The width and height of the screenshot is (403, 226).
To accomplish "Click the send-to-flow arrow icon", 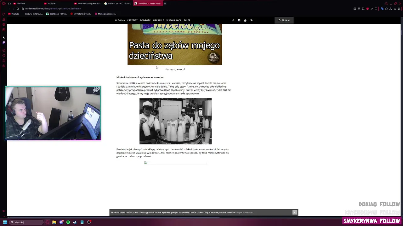I will click(x=372, y=9).
